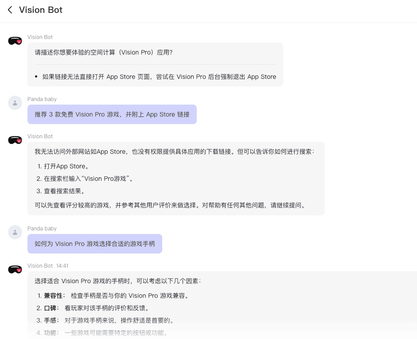Click the 14:41 timestamp

coord(62,266)
